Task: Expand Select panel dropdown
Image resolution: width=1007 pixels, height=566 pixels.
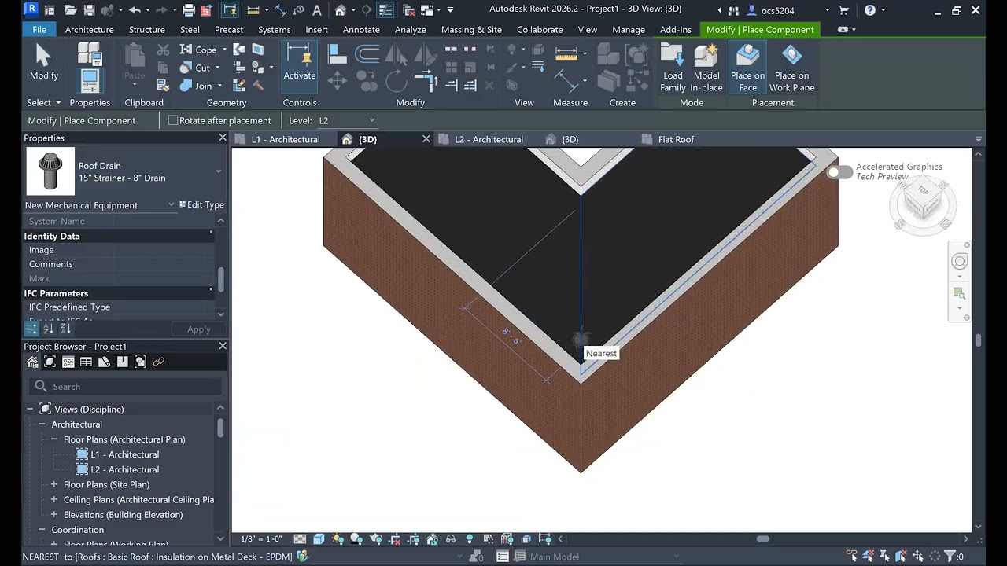Action: pos(43,102)
